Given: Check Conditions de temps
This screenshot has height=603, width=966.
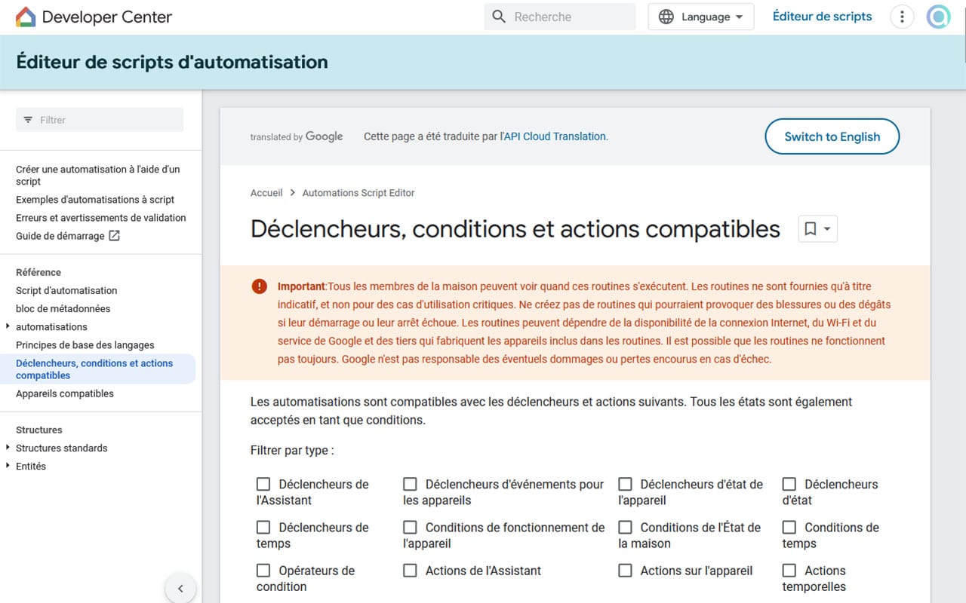Looking at the screenshot, I should [789, 527].
